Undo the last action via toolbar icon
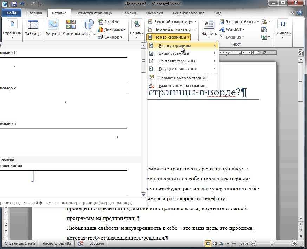The height and width of the screenshot is (249, 307). [22, 4]
